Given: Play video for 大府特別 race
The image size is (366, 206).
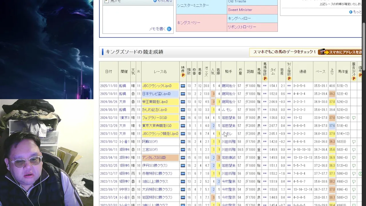Looking at the screenshot, I should click(183, 189).
